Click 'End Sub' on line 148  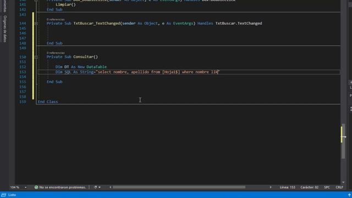point(54,43)
